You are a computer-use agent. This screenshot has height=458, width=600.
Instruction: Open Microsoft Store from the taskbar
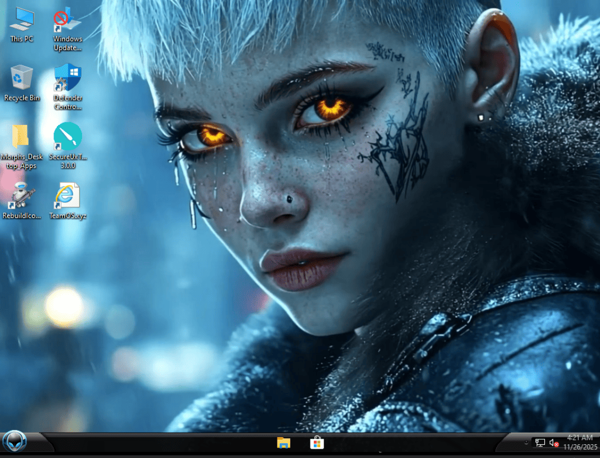click(317, 443)
